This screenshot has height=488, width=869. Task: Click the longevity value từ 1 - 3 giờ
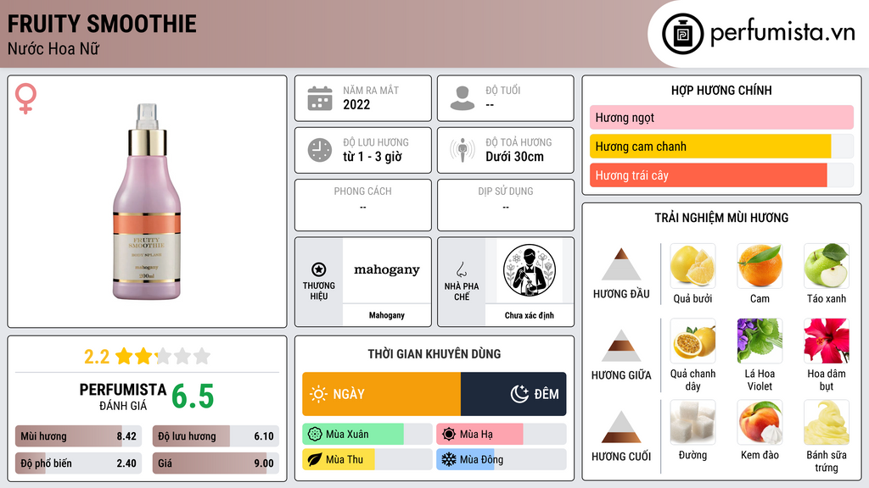point(373,157)
